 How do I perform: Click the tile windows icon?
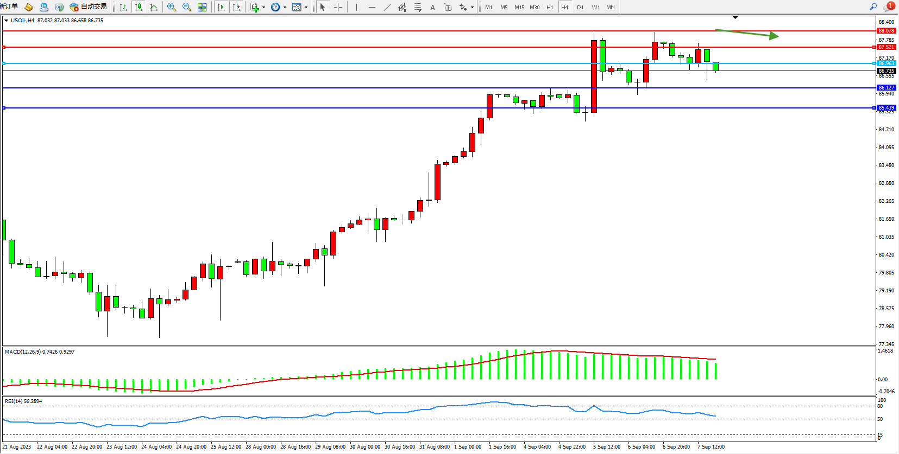tap(202, 7)
